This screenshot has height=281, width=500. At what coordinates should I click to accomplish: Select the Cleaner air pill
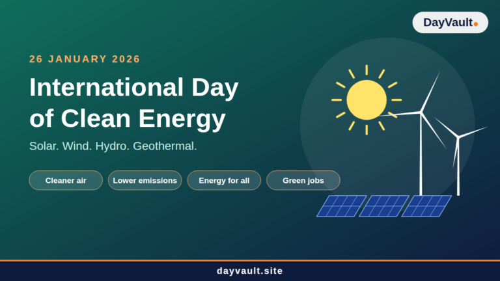click(x=66, y=180)
